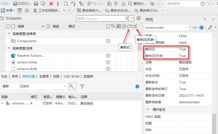The width and height of the screenshot is (218, 134).
Task: Toggle the checkbox for scissors.dwfx row
Action: [108, 69]
